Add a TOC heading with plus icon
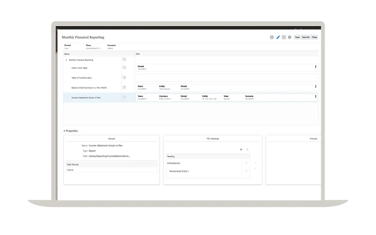This screenshot has width=376, height=235. pyautogui.click(x=241, y=149)
